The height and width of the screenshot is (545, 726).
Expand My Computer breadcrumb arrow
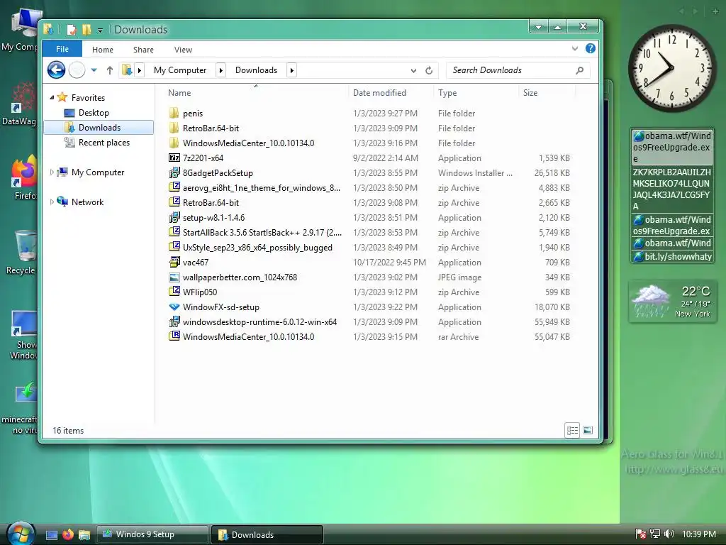pyautogui.click(x=221, y=70)
